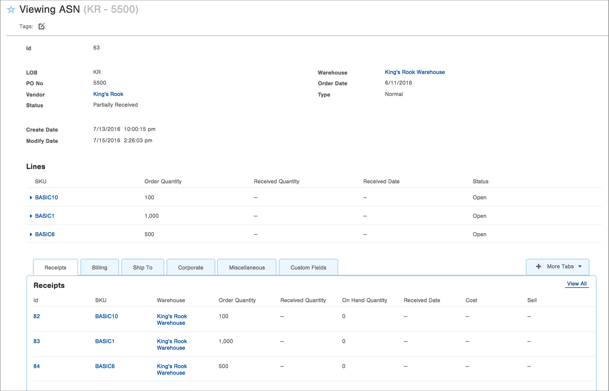
Task: Select the Receipts tab
Action: (56, 267)
